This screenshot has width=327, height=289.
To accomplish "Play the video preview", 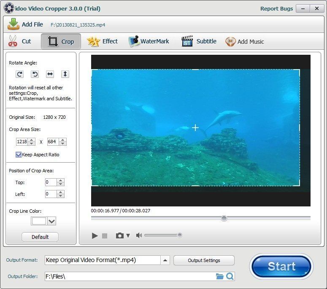I will 95,235.
